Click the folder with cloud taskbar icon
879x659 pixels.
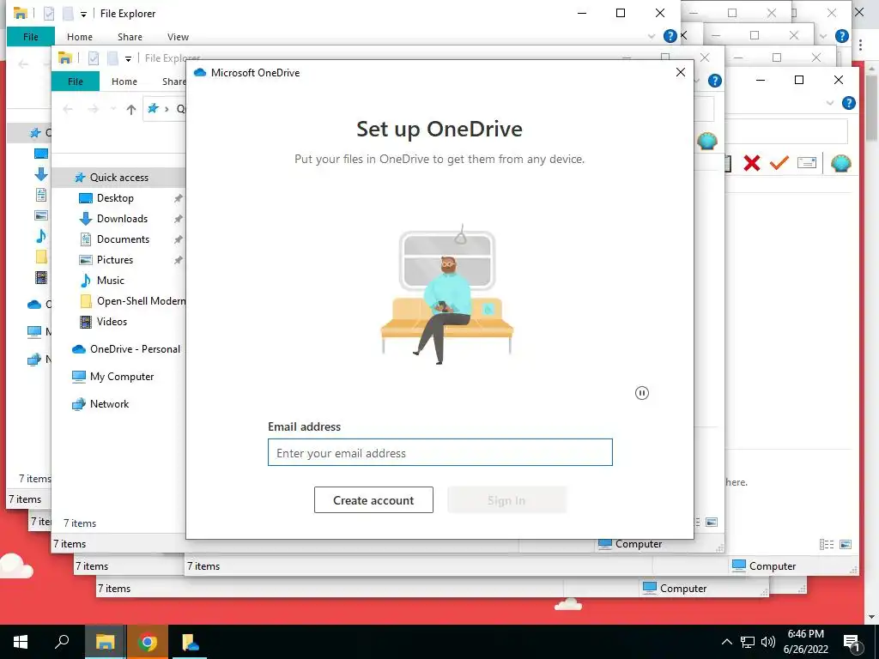coord(190,642)
